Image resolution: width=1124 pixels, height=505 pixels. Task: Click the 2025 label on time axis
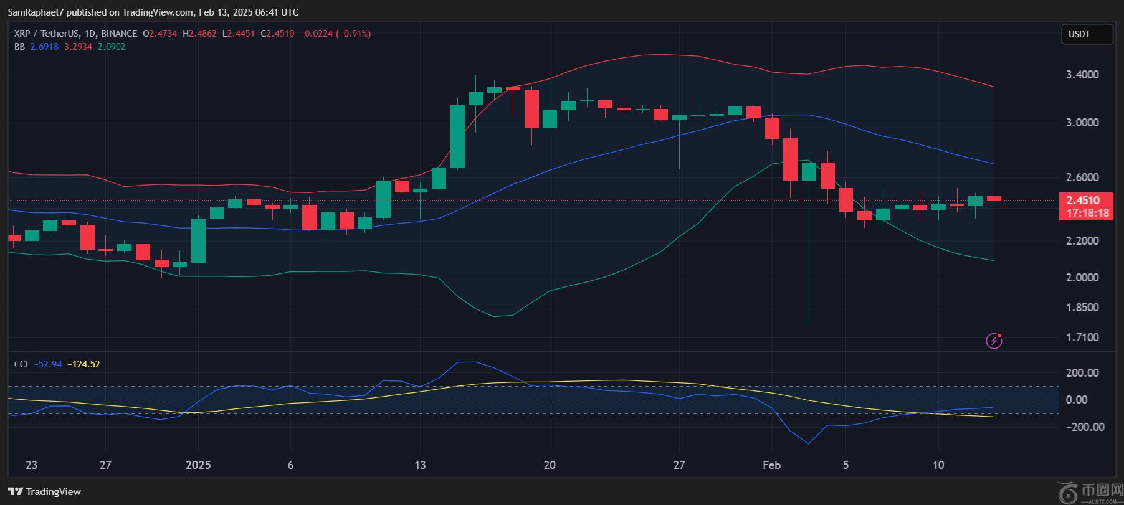pos(198,465)
